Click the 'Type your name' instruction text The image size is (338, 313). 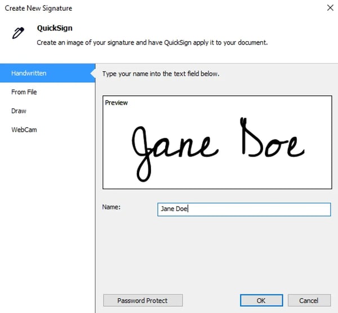point(161,74)
